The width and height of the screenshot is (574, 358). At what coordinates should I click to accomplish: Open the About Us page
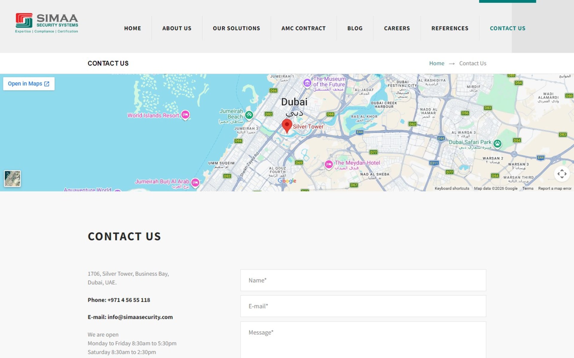[177, 28]
